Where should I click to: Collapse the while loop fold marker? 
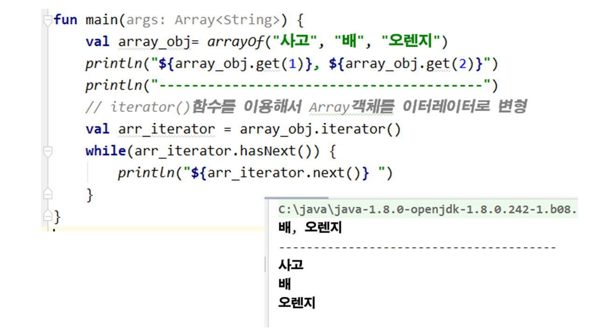coord(47,152)
